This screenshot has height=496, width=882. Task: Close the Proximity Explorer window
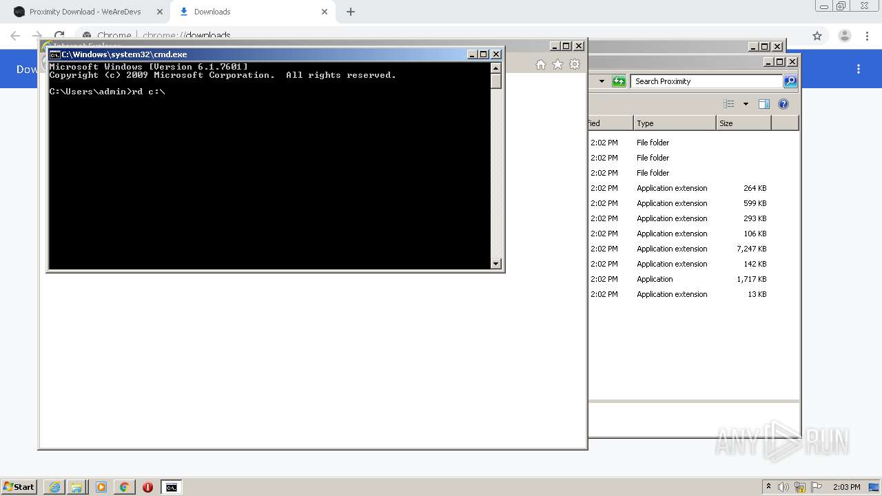point(792,62)
